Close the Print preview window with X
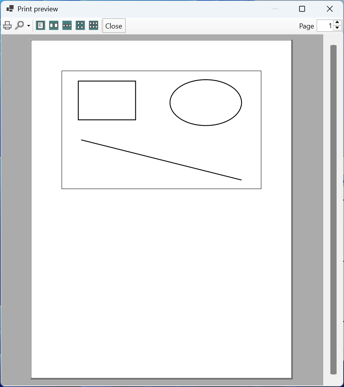The image size is (344, 387). pyautogui.click(x=330, y=9)
